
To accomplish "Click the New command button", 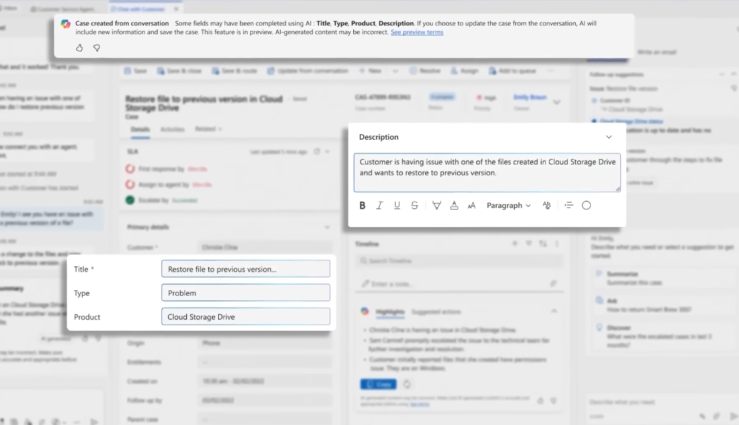I will tap(371, 71).
